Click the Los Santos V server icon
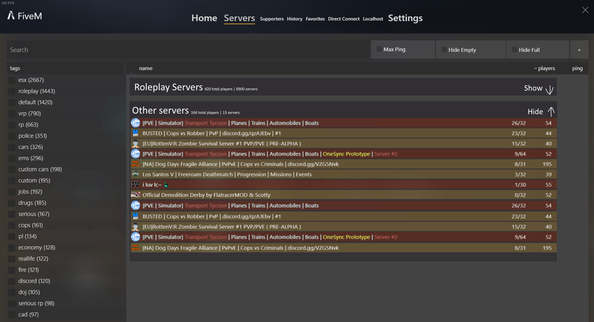The image size is (594, 322). (x=135, y=174)
